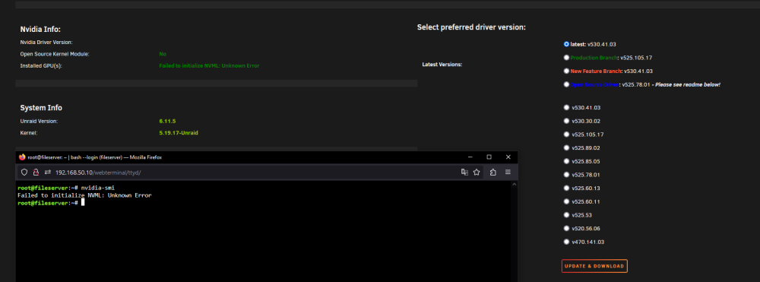
Task: Click the translate page icon in Firefox
Action: 464,172
